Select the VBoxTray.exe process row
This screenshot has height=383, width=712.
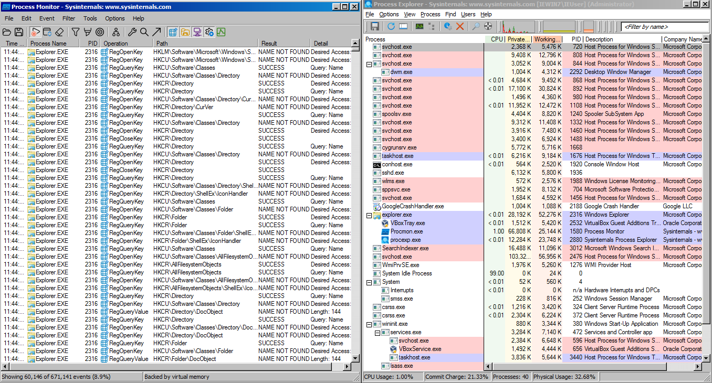[x=533, y=223]
